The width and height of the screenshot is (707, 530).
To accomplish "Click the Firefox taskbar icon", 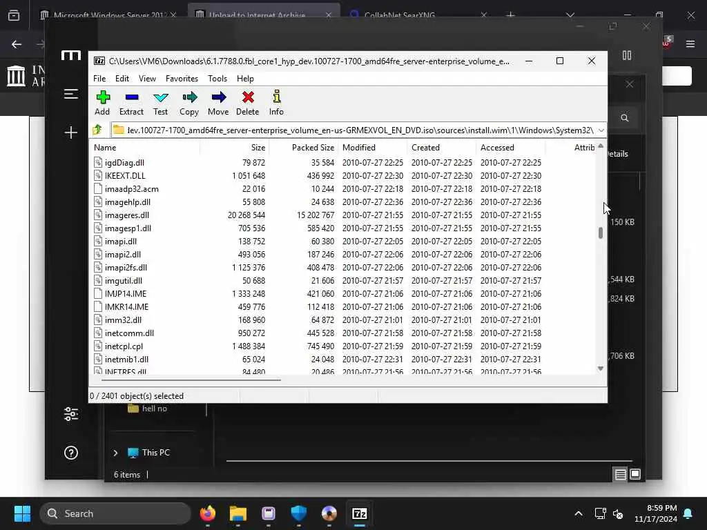I will [x=207, y=513].
